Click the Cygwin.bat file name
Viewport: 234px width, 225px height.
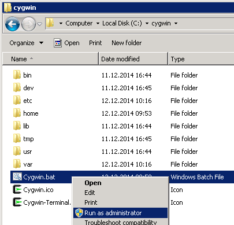pos(39,177)
